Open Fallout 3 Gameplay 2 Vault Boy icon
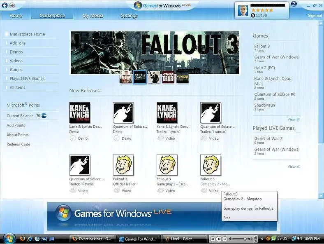The image size is (324, 244). click(211, 165)
